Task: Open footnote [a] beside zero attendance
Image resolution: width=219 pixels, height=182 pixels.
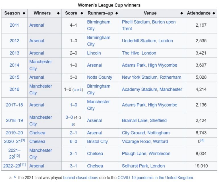Action: pyautogui.click(x=203, y=140)
